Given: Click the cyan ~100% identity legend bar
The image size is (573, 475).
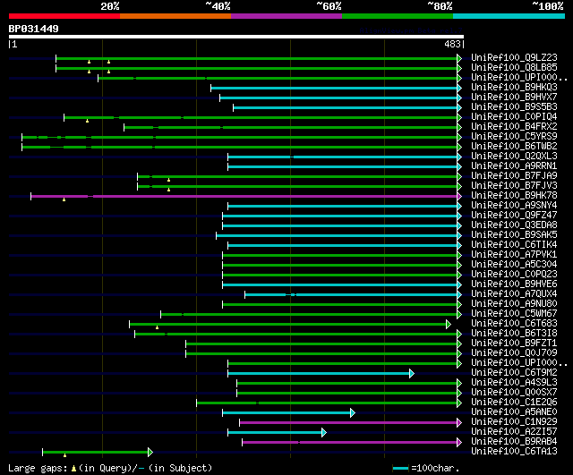Looking at the screenshot, I should click(x=509, y=16).
